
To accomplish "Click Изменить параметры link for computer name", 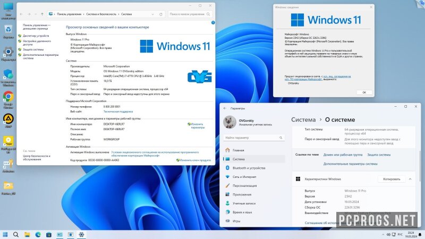I will [x=198, y=126].
